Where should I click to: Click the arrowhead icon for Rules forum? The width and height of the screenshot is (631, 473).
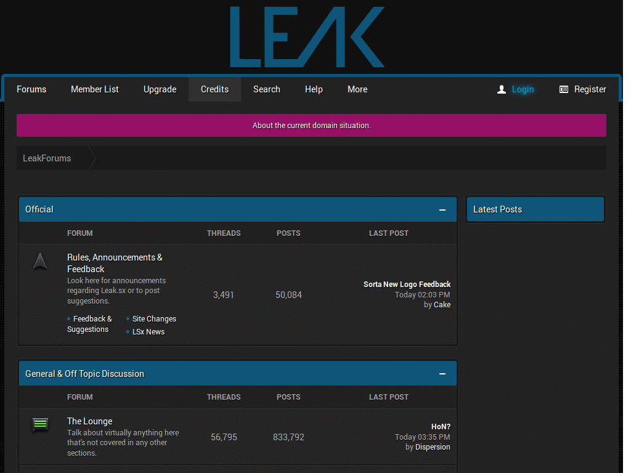(40, 261)
